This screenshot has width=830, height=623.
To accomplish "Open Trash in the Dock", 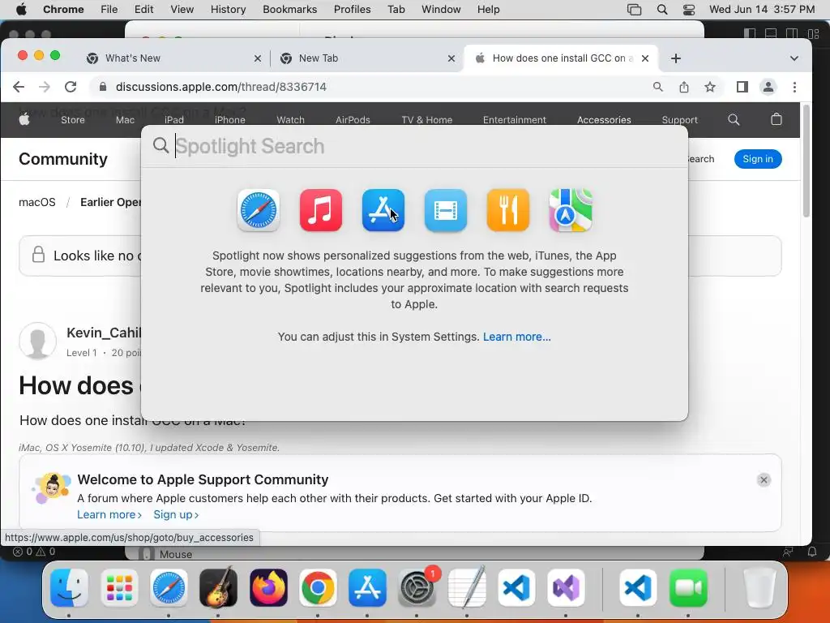I will (x=759, y=588).
